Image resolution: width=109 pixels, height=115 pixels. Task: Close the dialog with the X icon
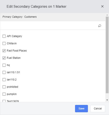(102, 6)
